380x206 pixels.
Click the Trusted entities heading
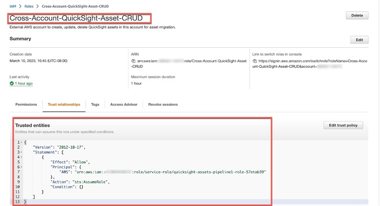[x=32, y=126]
